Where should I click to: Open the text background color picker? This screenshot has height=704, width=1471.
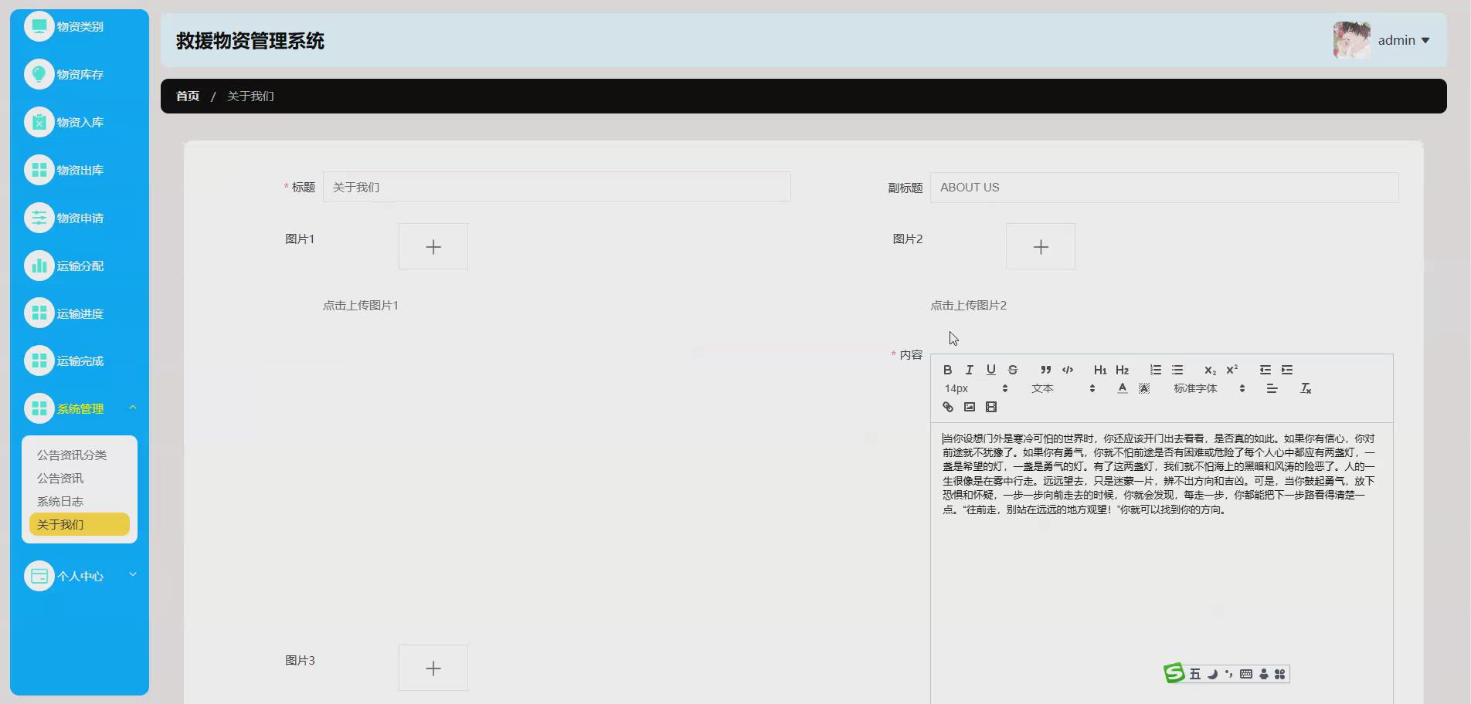1144,388
